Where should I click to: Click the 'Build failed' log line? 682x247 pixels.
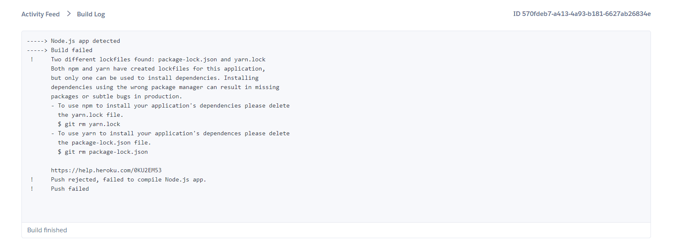click(x=72, y=50)
